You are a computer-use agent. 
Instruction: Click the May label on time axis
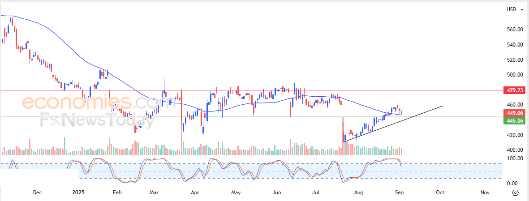click(x=236, y=192)
